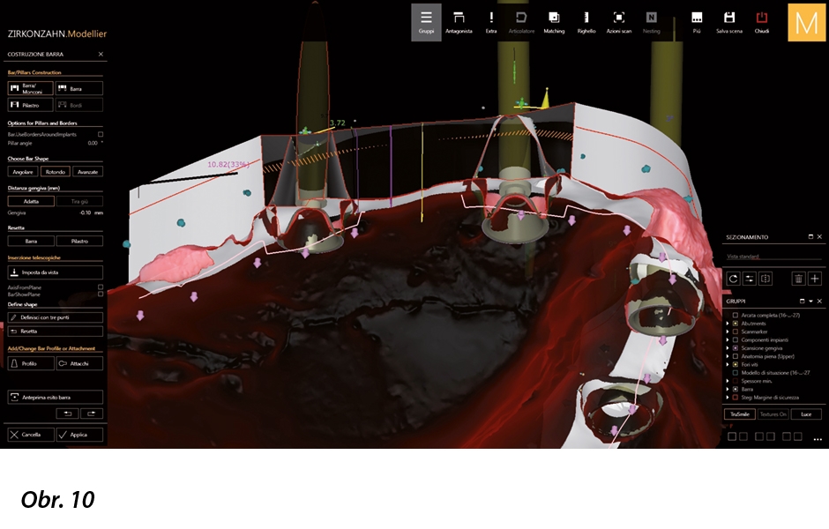Click the color swatch next to Fori viti
This screenshot has height=529, width=829.
736,364
